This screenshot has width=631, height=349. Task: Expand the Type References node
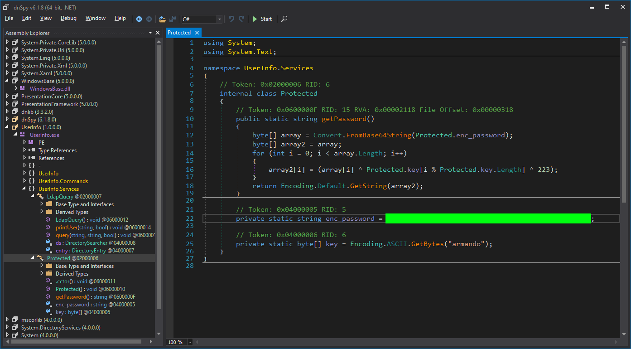coord(24,150)
